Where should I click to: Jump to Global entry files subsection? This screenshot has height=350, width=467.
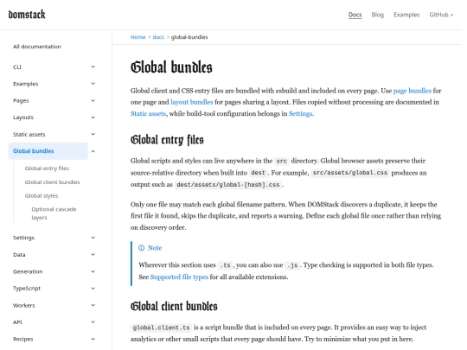pos(47,169)
